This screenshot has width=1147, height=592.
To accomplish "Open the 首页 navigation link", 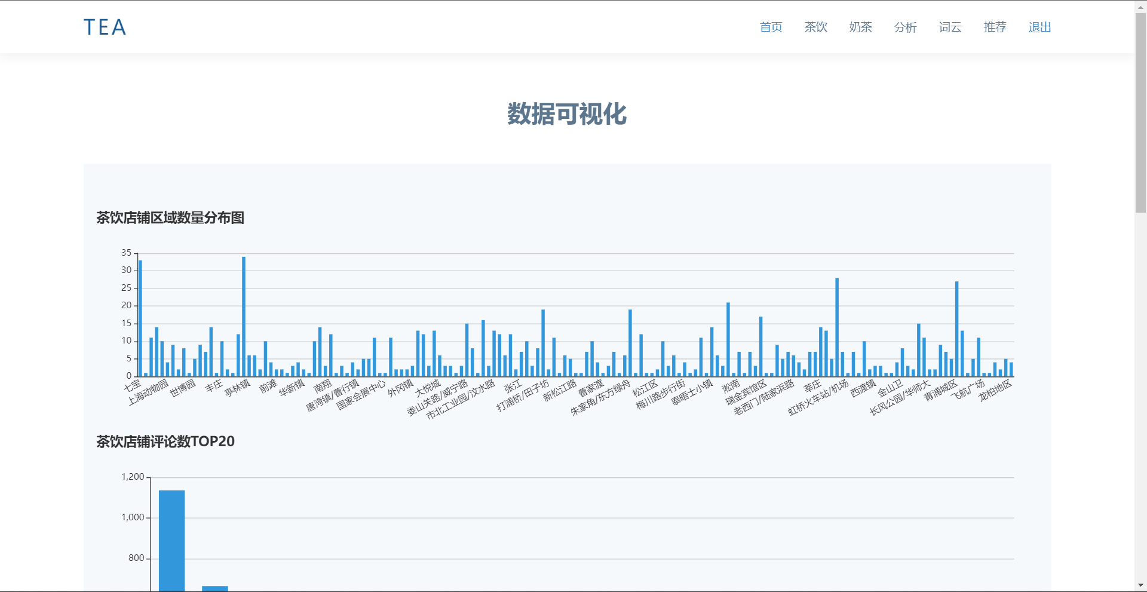I will [x=771, y=27].
